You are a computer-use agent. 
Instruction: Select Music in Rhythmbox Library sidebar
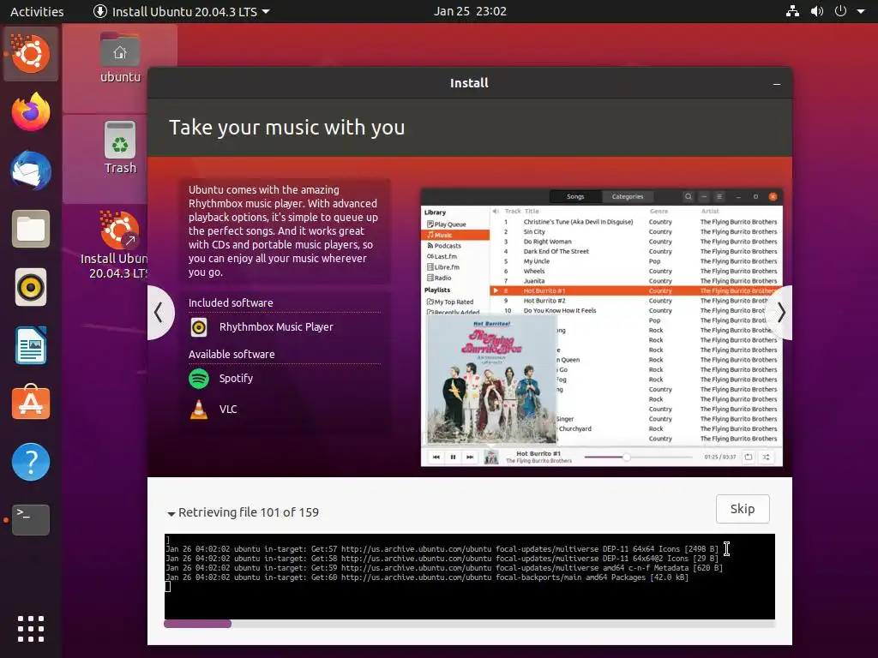coord(454,235)
